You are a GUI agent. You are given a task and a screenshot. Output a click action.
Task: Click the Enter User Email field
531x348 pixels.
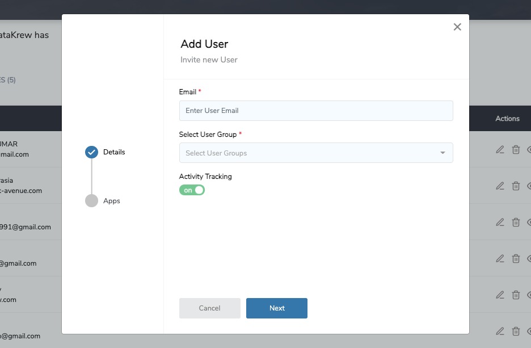316,111
